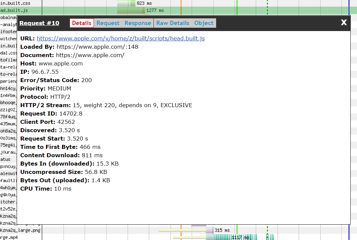This screenshot has width=357, height=240.
Task: Open the head.built.js URL link
Action: (x=121, y=38)
